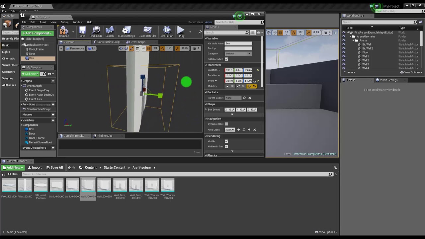Expand the Physics section

tap(206, 155)
